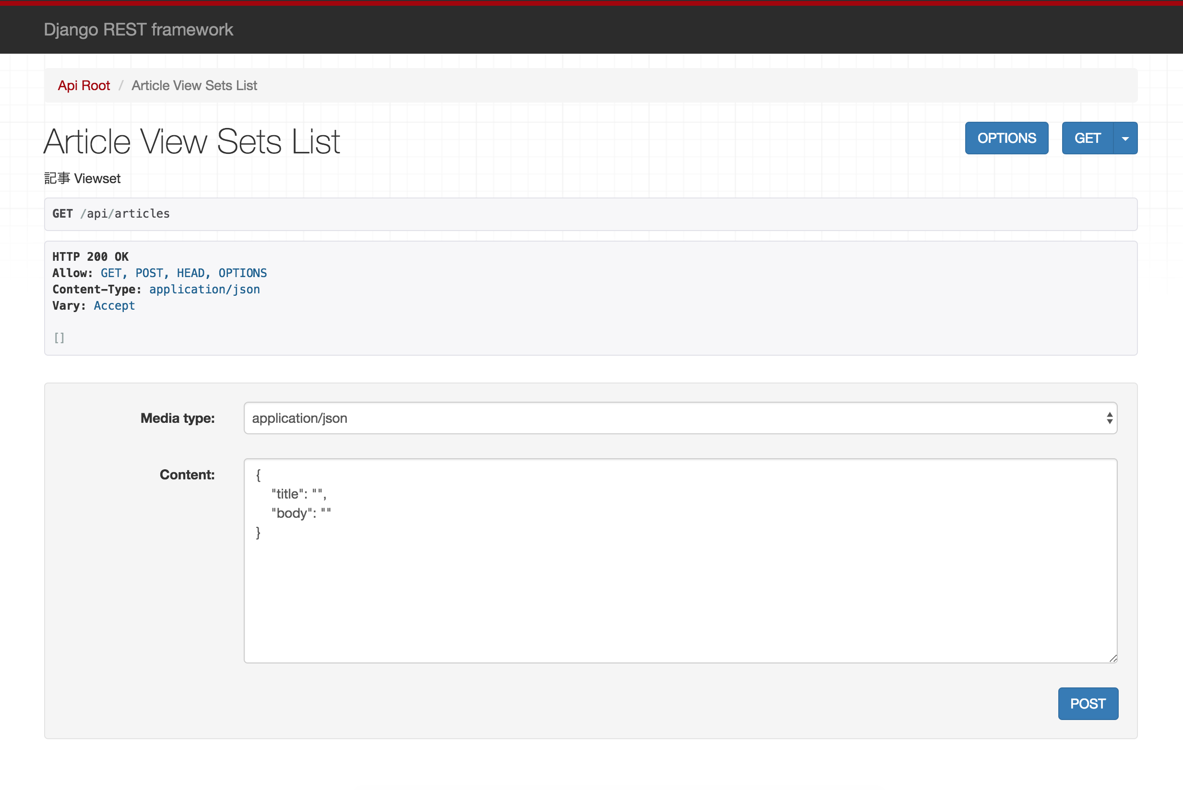
Task: Click the Article View Sets List breadcrumb
Action: click(x=194, y=86)
